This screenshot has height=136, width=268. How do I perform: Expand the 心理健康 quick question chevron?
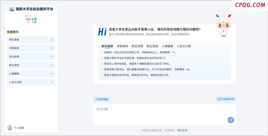[x=52, y=73]
